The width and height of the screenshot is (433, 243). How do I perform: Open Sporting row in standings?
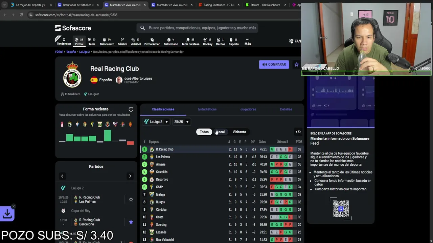click(x=222, y=225)
